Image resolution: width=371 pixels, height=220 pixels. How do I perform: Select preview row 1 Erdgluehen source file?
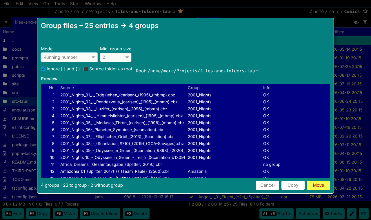tap(185, 95)
